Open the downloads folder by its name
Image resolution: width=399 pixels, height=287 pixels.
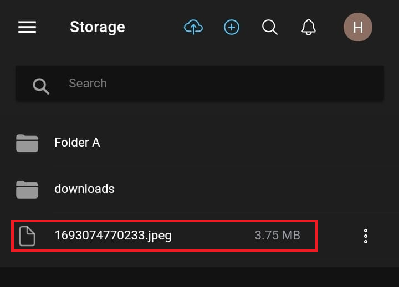[84, 189]
